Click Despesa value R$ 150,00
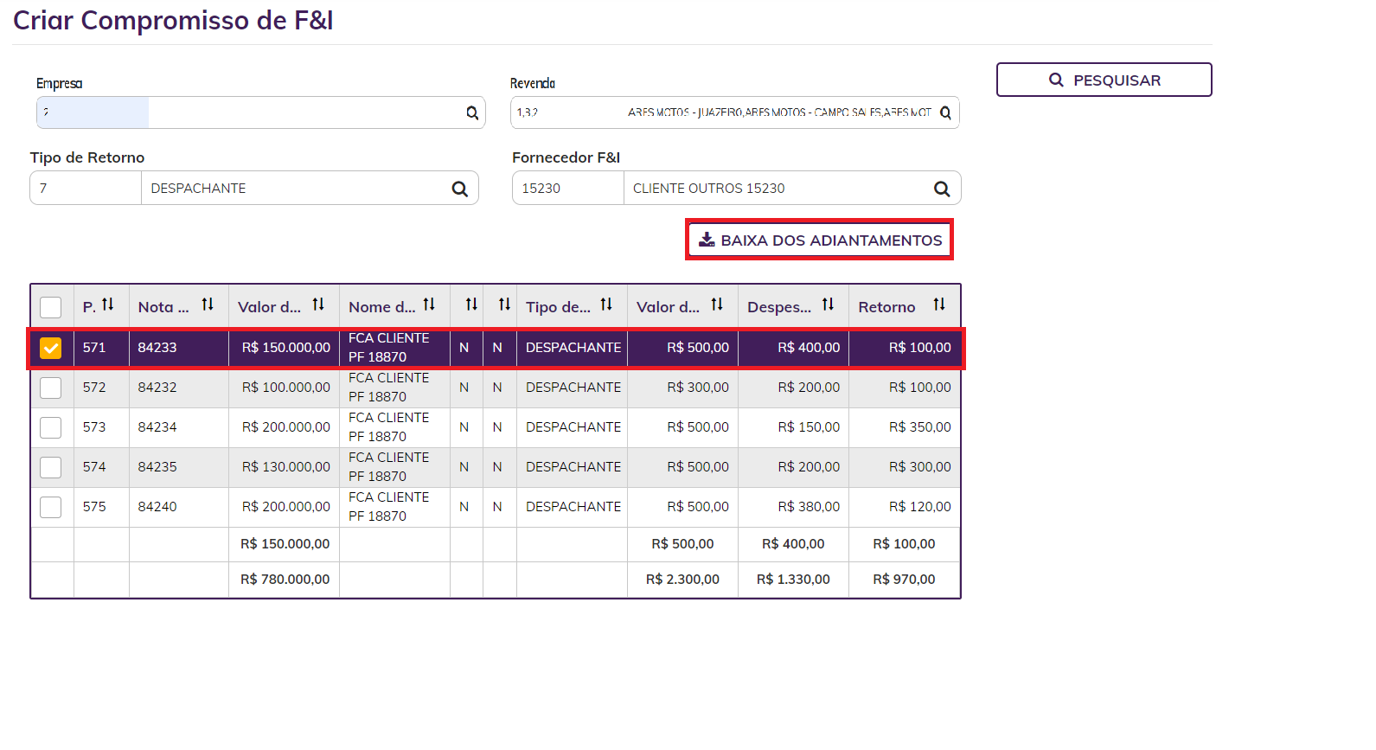1376x750 pixels. 809,427
